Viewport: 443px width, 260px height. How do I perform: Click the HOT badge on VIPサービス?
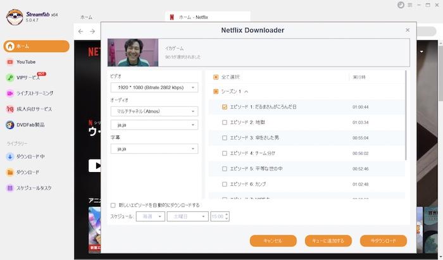pyautogui.click(x=42, y=73)
